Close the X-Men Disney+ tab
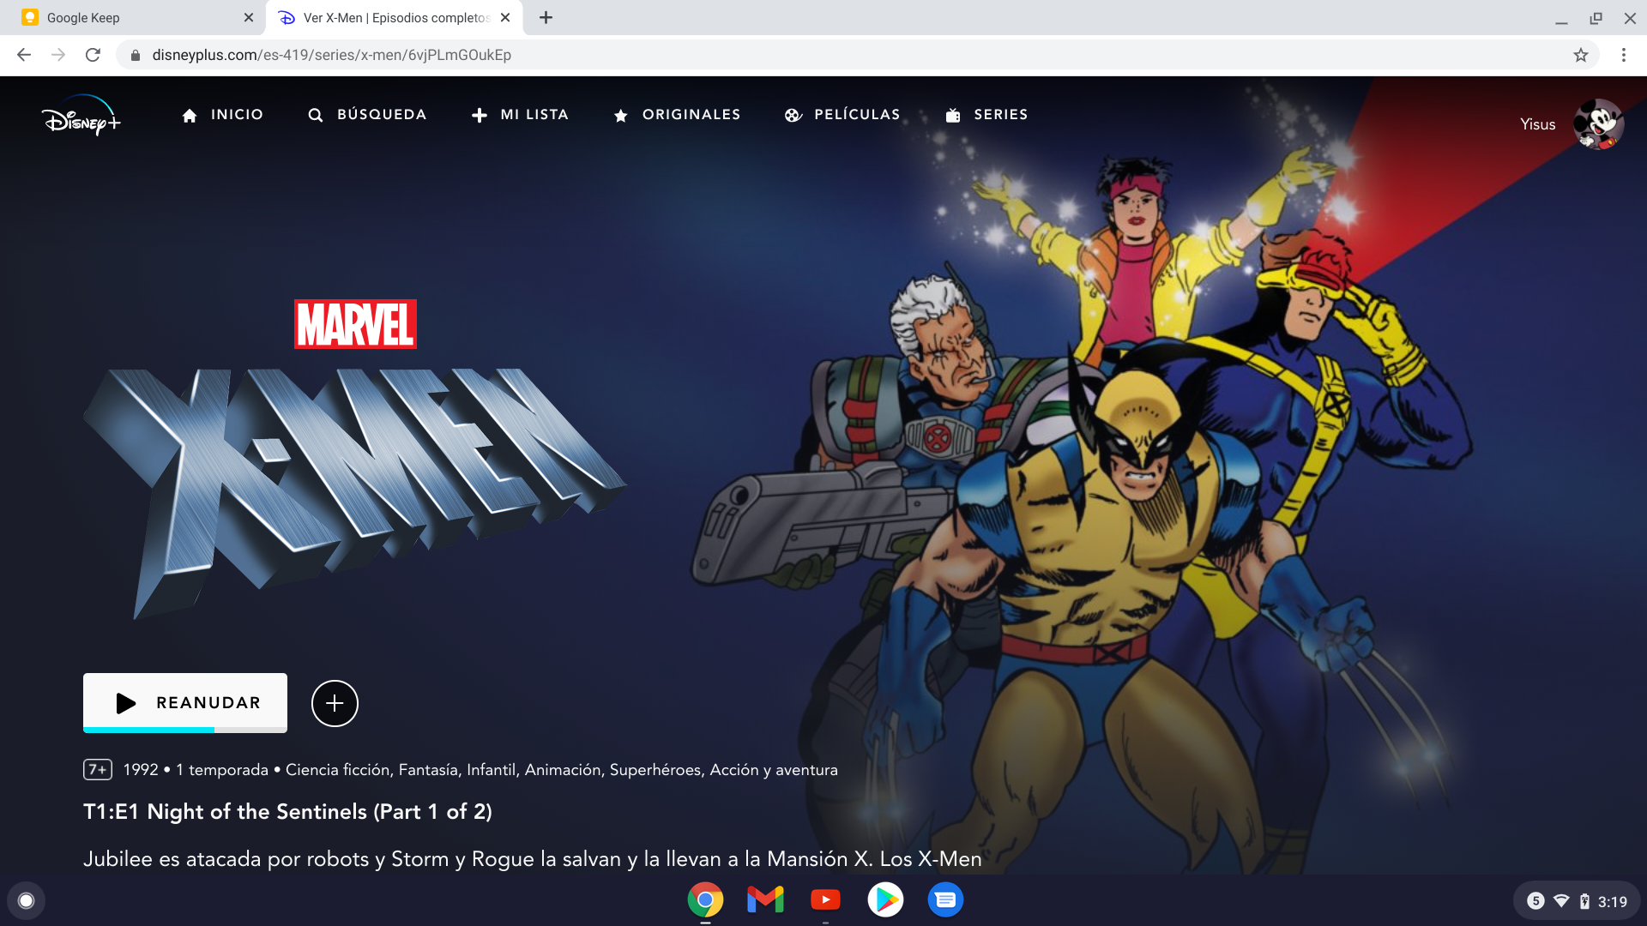The width and height of the screenshot is (1647, 926). pyautogui.click(x=505, y=17)
